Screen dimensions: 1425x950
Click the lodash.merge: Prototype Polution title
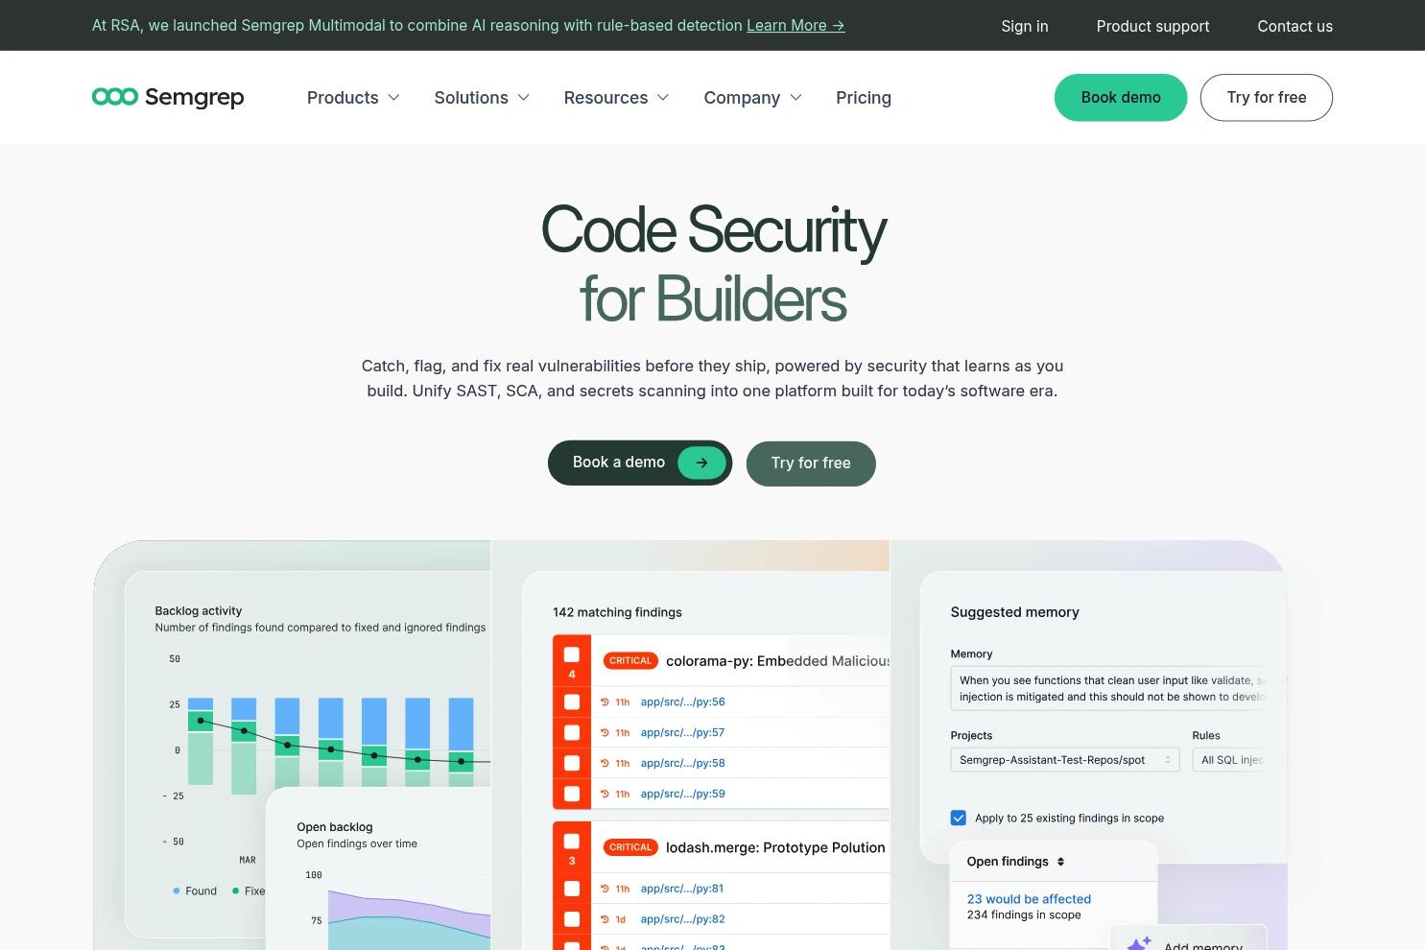coord(775,847)
